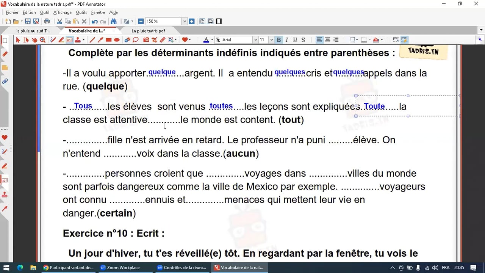The width and height of the screenshot is (485, 273).
Task: Undo with the blue back arrow
Action: (x=95, y=21)
